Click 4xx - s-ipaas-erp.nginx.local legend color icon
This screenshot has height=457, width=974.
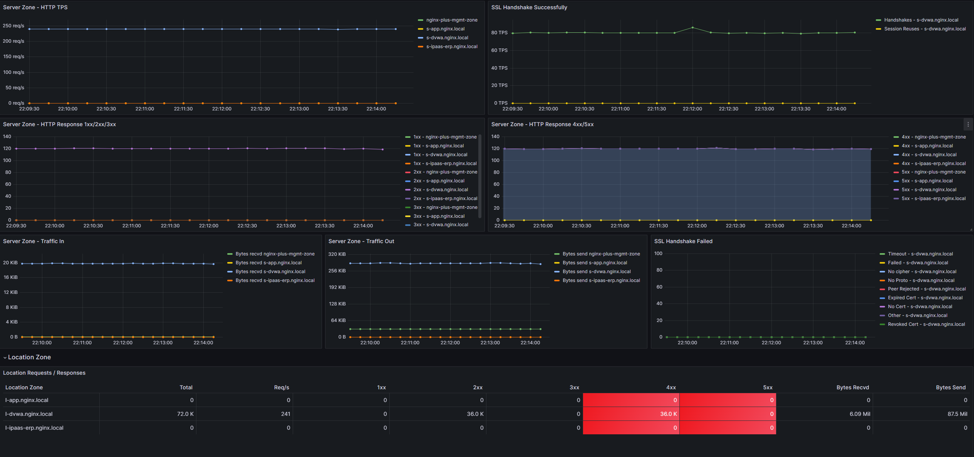point(896,163)
